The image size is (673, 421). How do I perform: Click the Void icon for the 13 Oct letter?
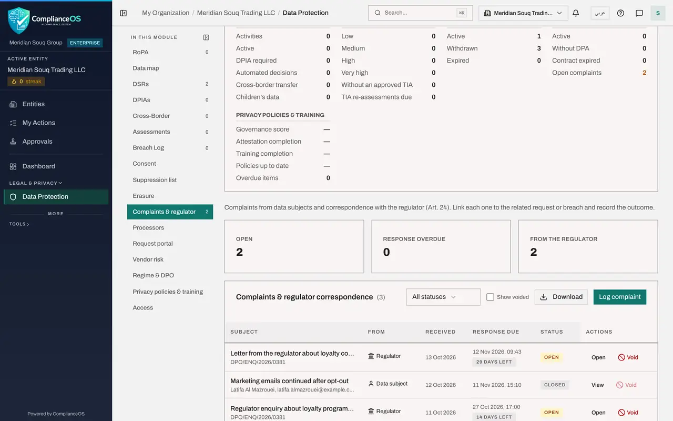coord(621,357)
